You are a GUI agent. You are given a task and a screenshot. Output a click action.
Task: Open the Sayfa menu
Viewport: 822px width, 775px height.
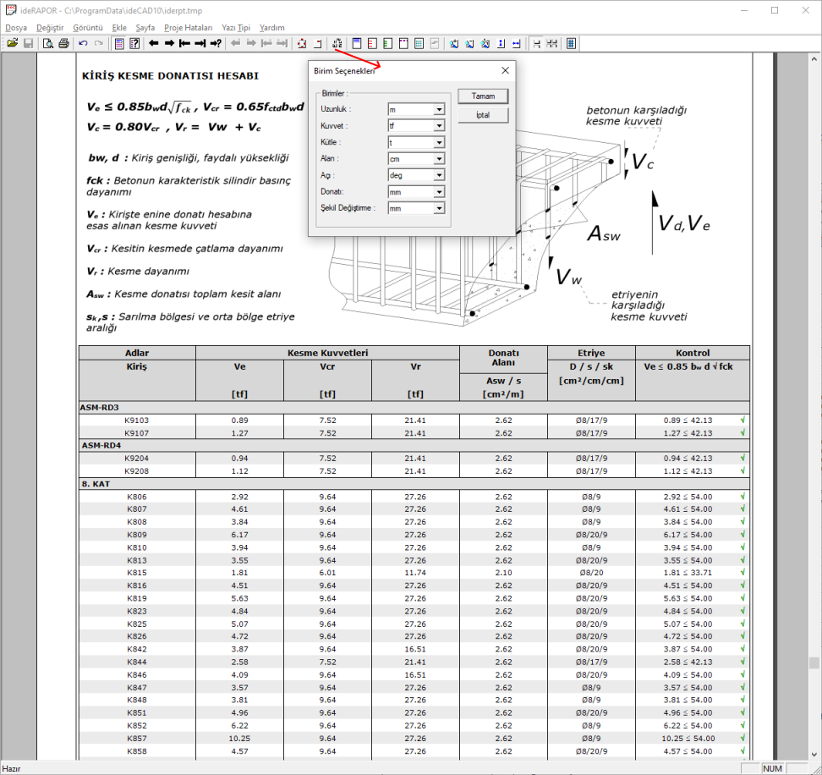click(x=145, y=27)
